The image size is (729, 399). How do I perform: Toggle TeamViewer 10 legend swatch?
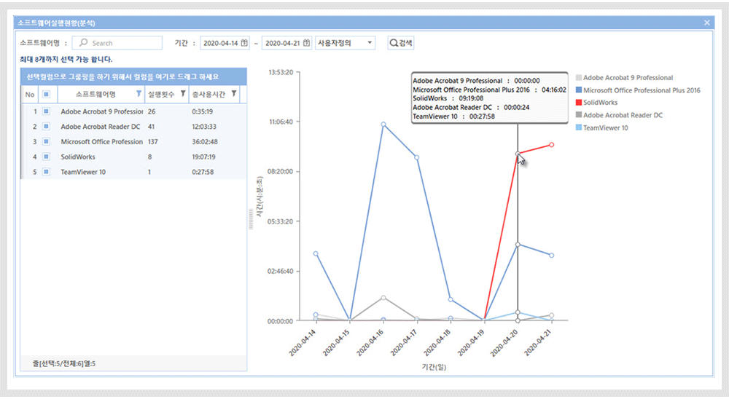point(579,127)
